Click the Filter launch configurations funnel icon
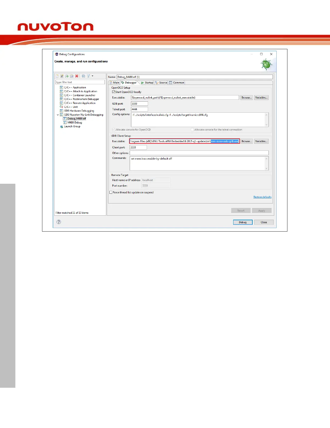This screenshot has width=330, height=428. (88, 76)
